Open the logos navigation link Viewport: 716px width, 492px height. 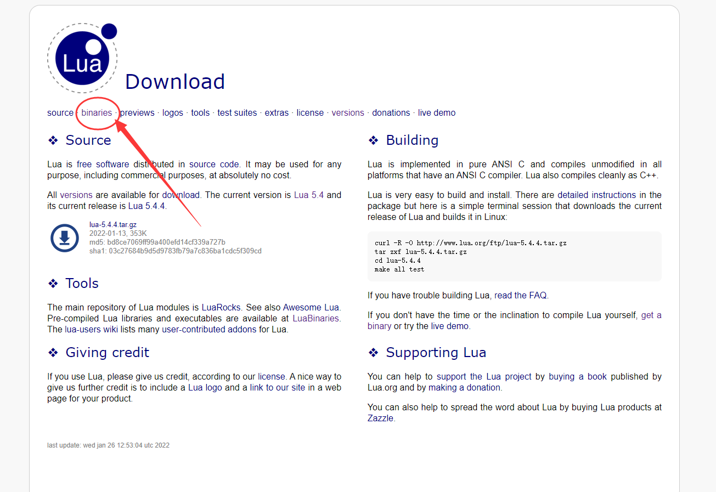click(173, 112)
